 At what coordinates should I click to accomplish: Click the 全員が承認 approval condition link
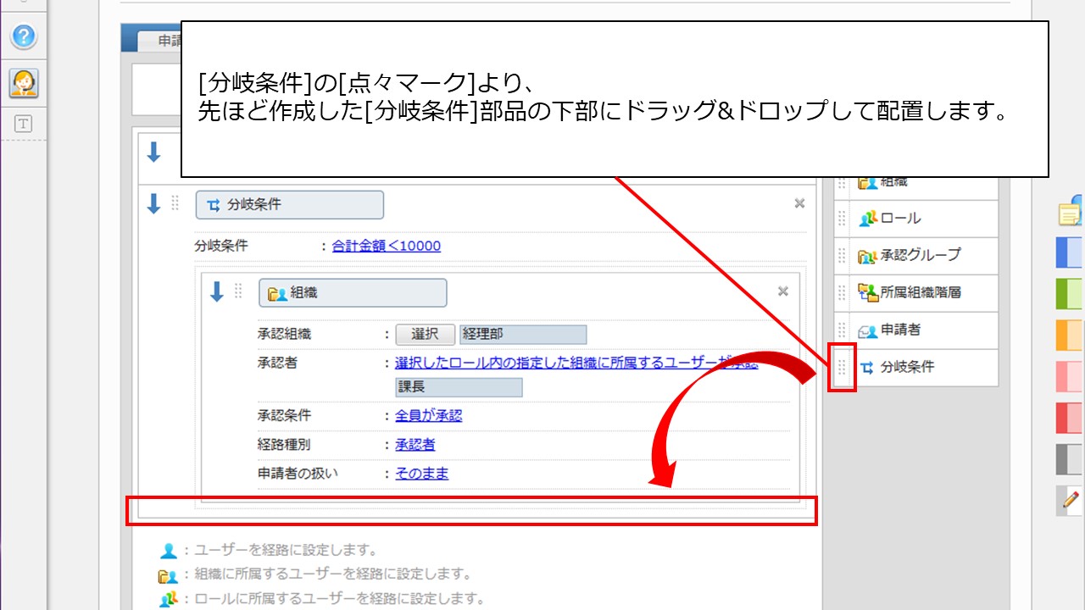(428, 416)
